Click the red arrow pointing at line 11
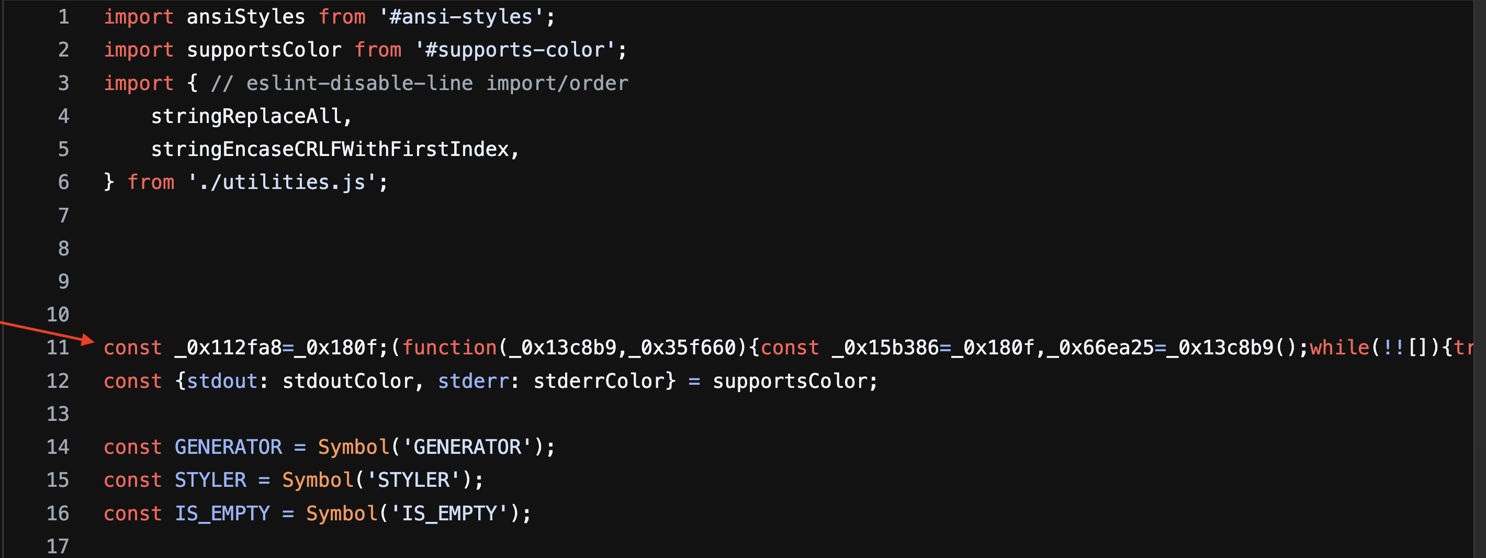 tap(46, 331)
